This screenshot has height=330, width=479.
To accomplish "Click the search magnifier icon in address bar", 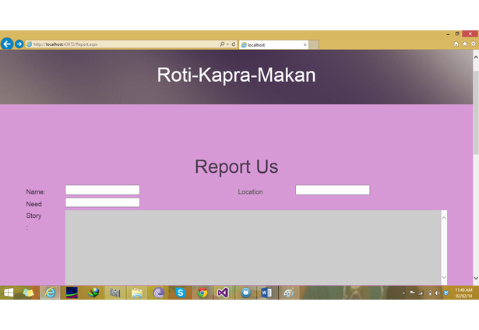I will click(x=222, y=44).
